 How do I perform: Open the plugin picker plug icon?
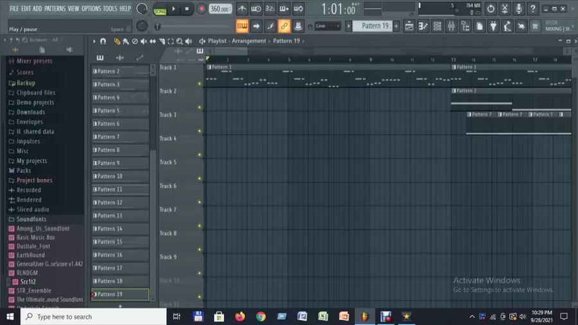[x=493, y=26]
